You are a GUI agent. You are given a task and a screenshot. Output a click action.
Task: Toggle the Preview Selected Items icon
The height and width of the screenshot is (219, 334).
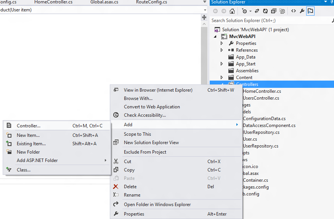click(310, 11)
